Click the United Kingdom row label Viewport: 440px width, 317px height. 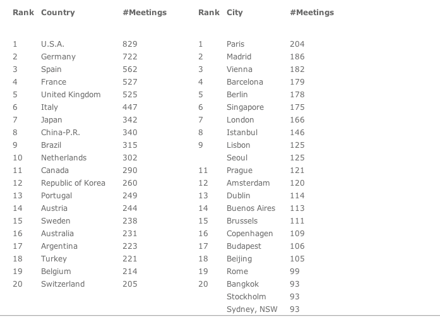71,95
